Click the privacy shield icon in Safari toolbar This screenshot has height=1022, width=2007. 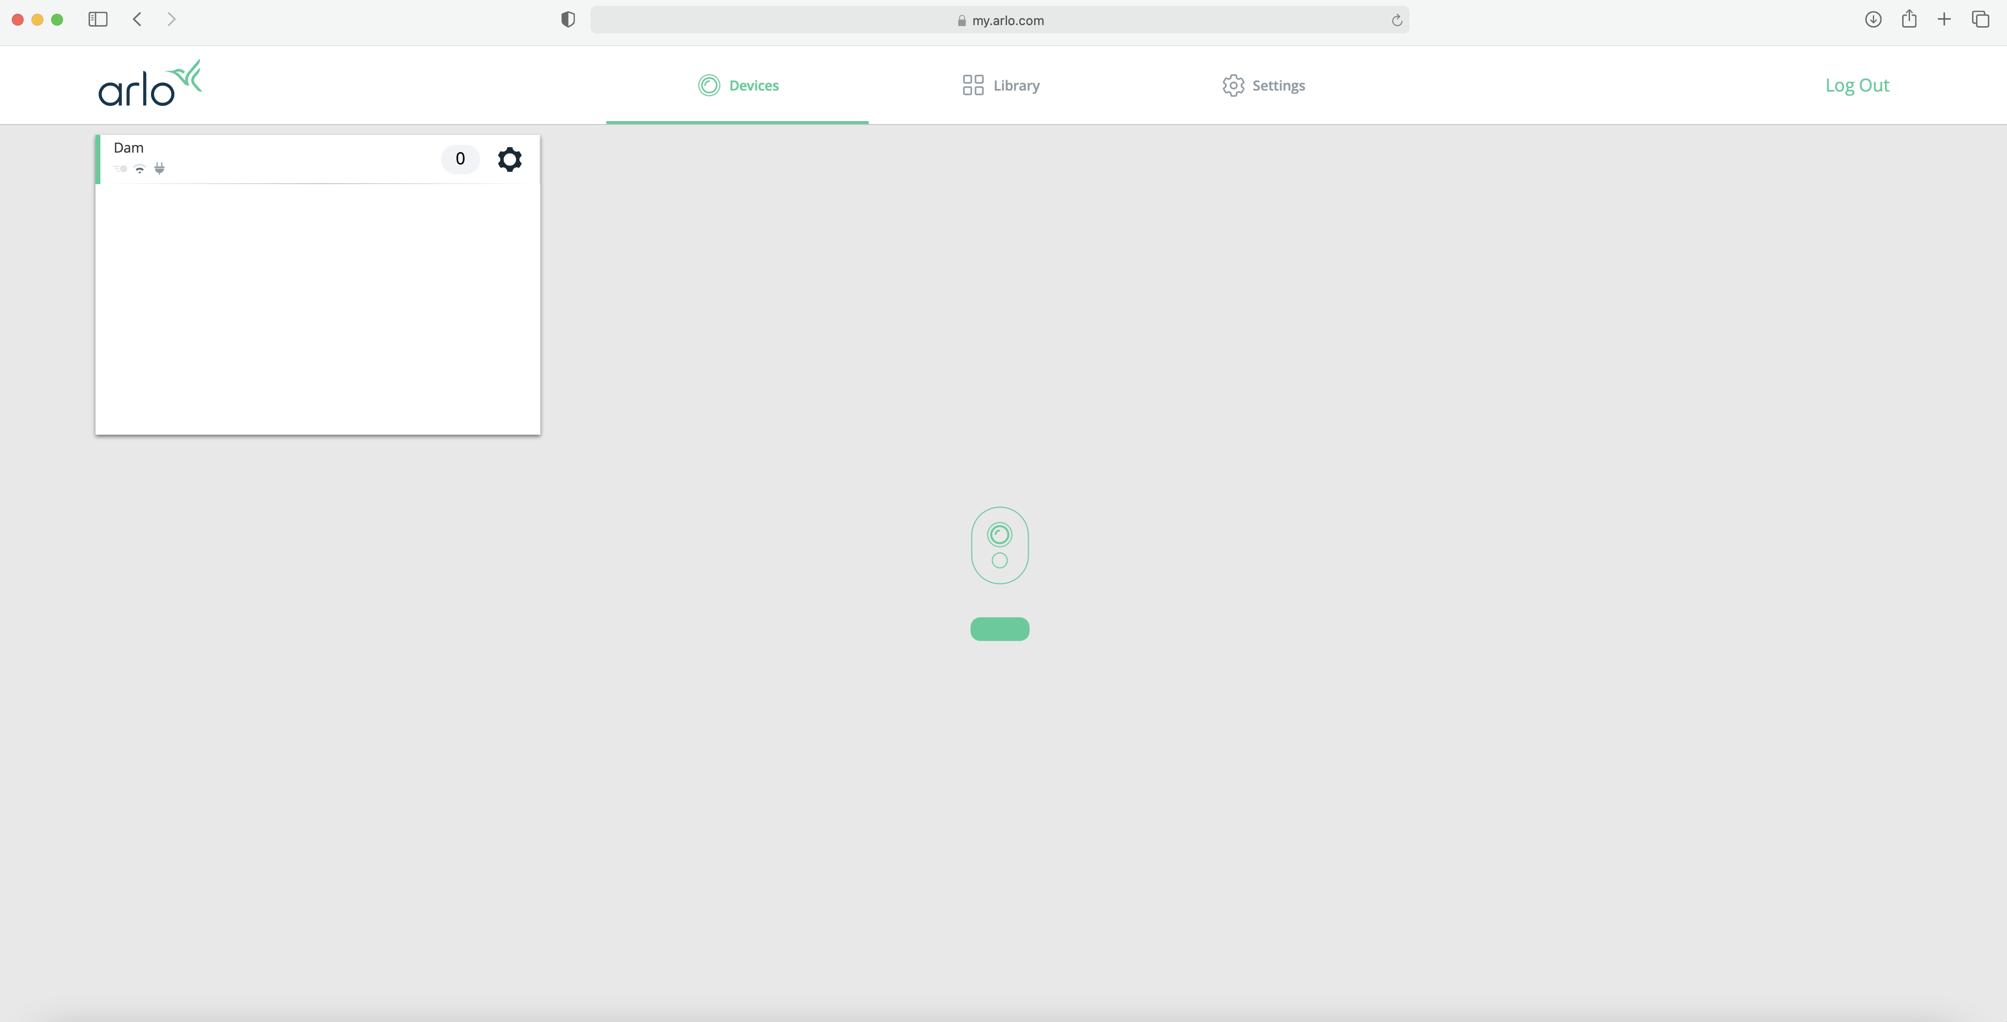tap(568, 20)
